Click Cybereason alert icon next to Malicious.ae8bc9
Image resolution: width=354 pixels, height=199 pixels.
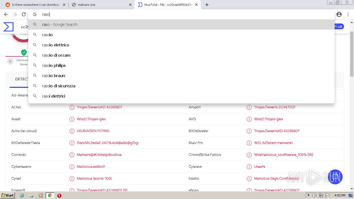coord(72,167)
